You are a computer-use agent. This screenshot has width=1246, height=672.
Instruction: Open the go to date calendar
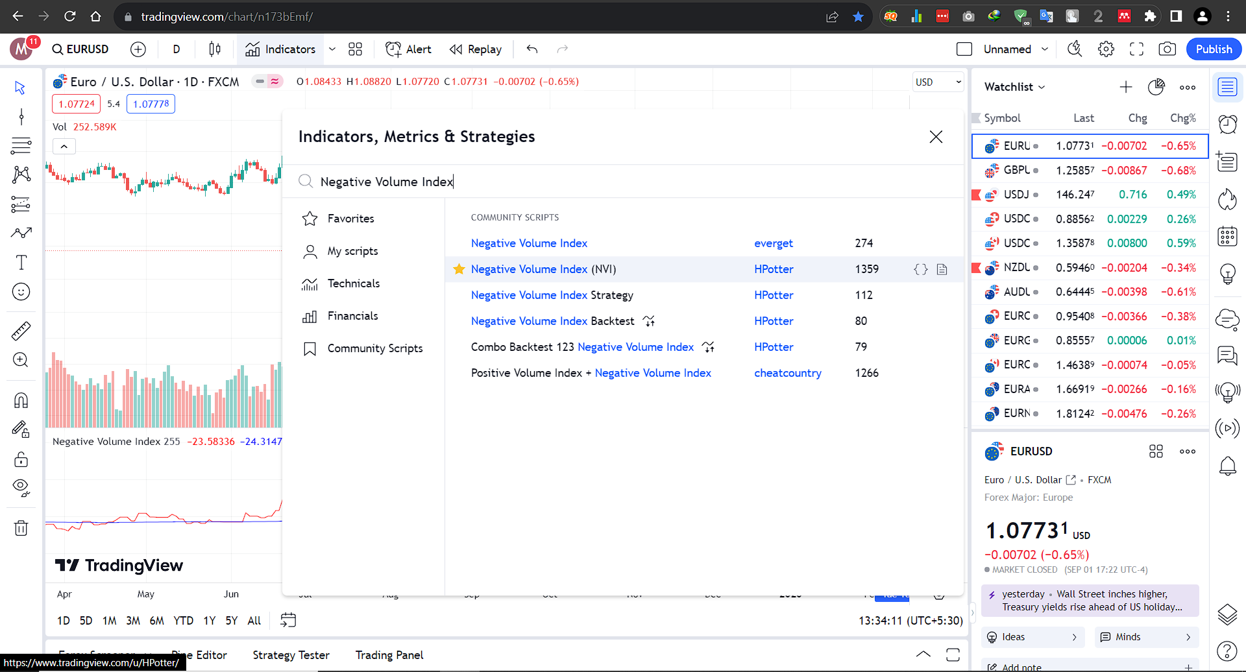coord(288,620)
